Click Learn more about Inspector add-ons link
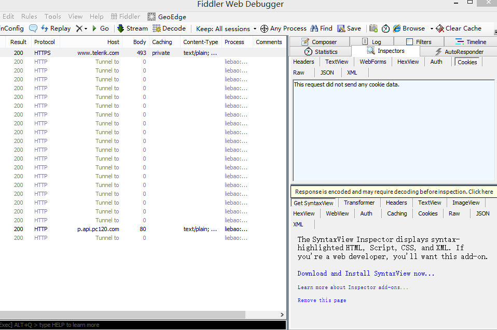This screenshot has width=497, height=330. click(353, 288)
